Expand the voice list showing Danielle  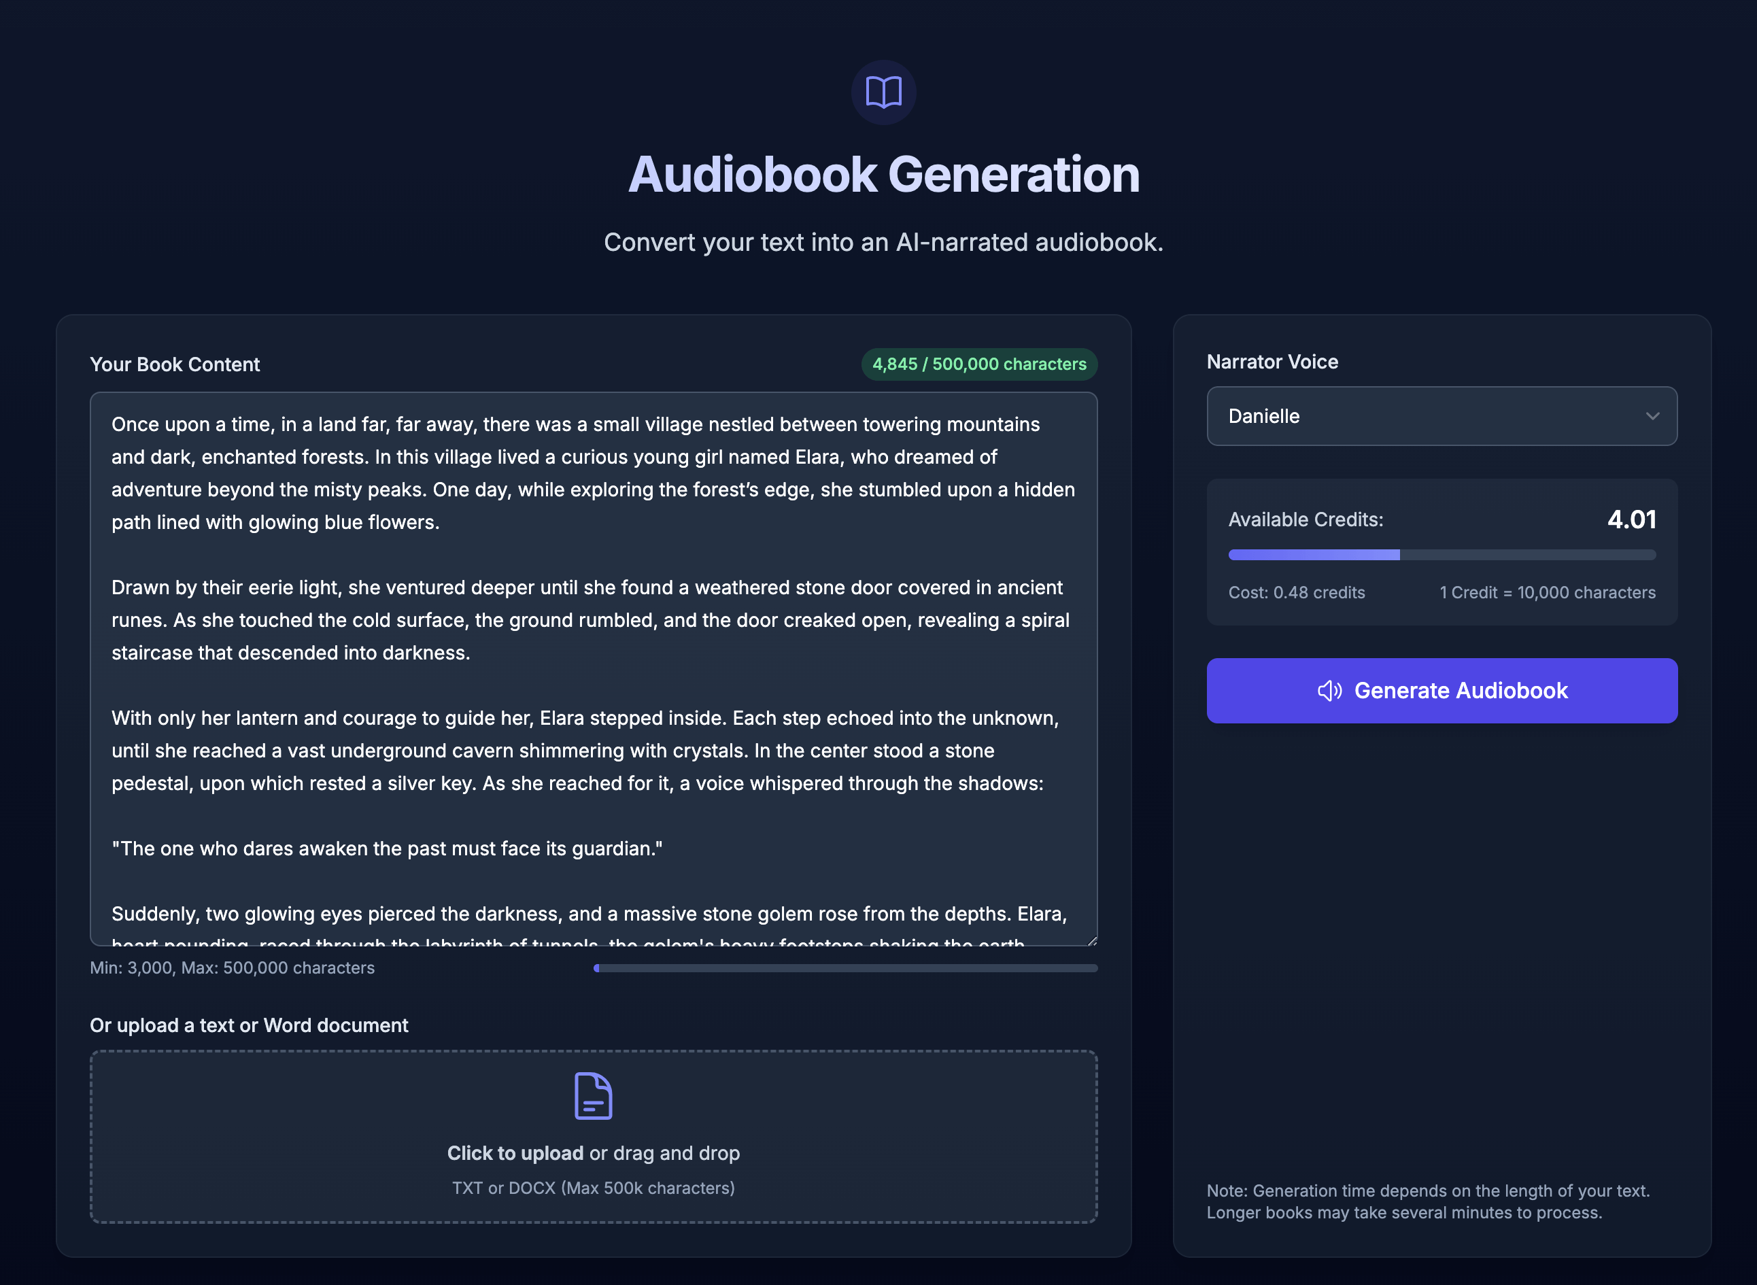(1442, 417)
